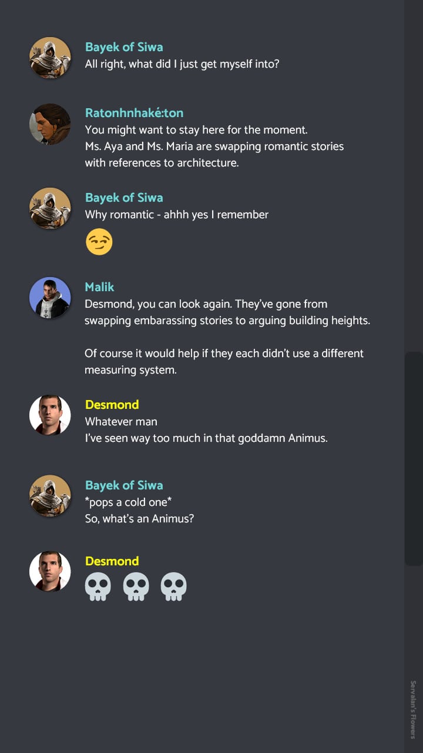This screenshot has width=423, height=753.
Task: Click Malik's message about measuring system
Action: (x=224, y=362)
